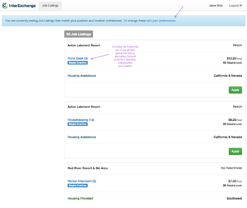This screenshot has width=247, height=208.
Task: Click the Red River Resort & Ski Area title
Action: point(87,168)
